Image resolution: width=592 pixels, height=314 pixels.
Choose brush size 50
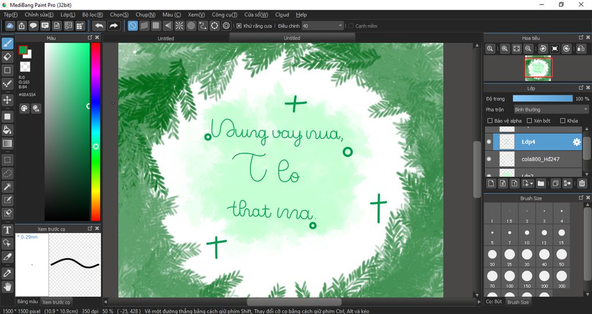pos(561,257)
